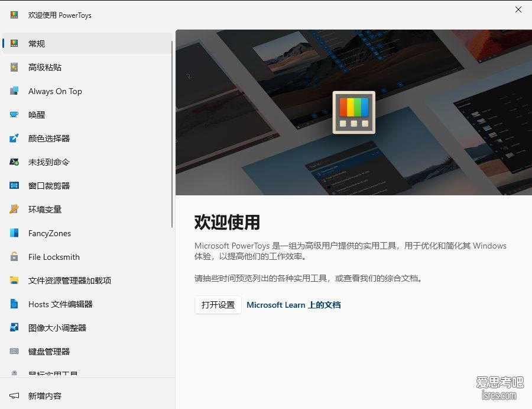
Task: Open the 常规 page
Action: tap(87, 43)
